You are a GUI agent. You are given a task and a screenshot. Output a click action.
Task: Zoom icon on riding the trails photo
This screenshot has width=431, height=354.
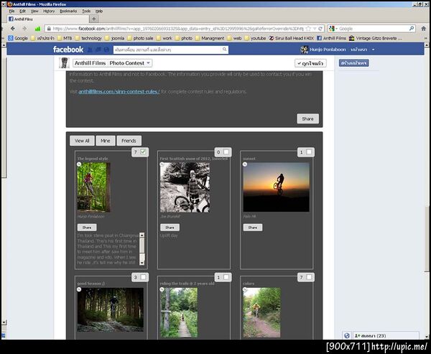coord(162,289)
